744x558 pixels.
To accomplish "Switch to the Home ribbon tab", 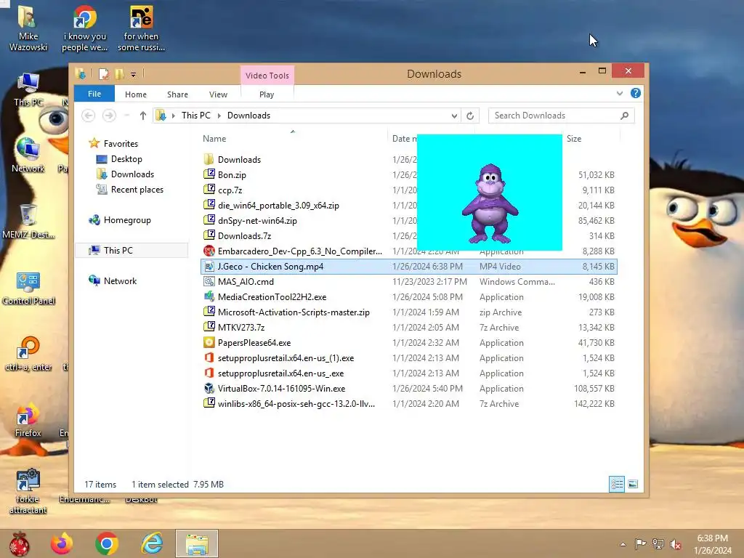I will click(x=136, y=94).
